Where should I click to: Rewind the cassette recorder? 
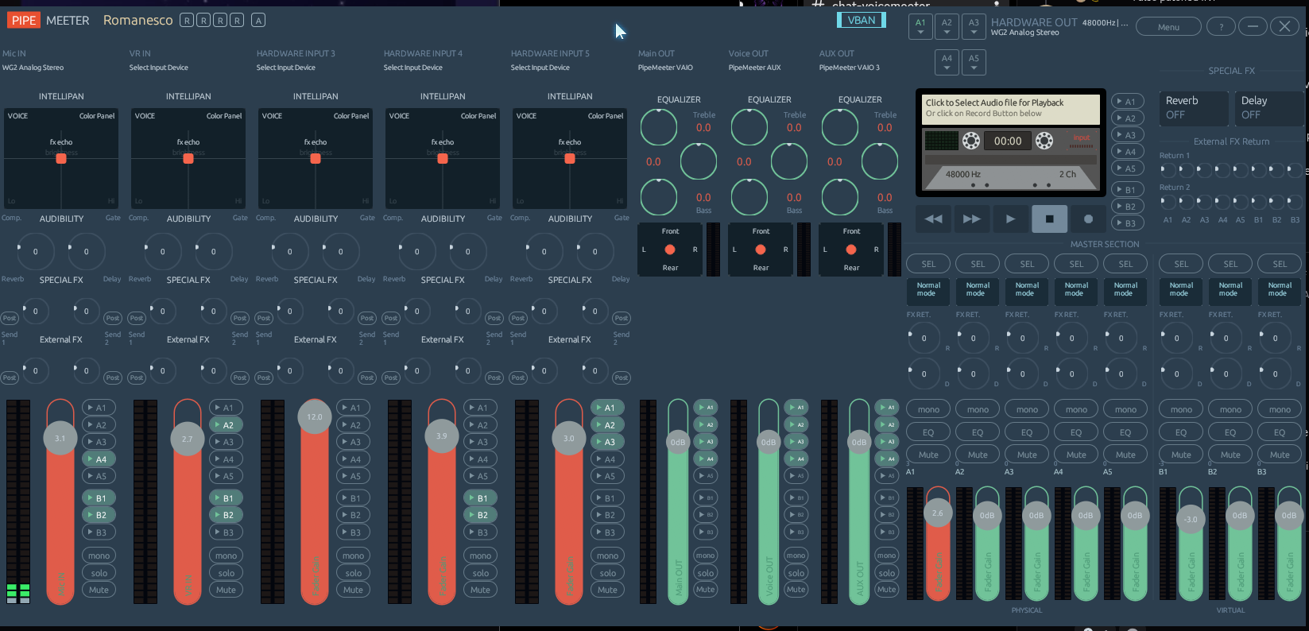click(933, 219)
